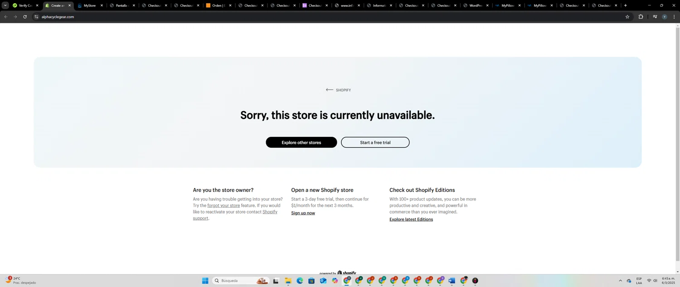The height and width of the screenshot is (287, 680).
Task: Open the tab search dropdown arrow
Action: click(x=5, y=5)
